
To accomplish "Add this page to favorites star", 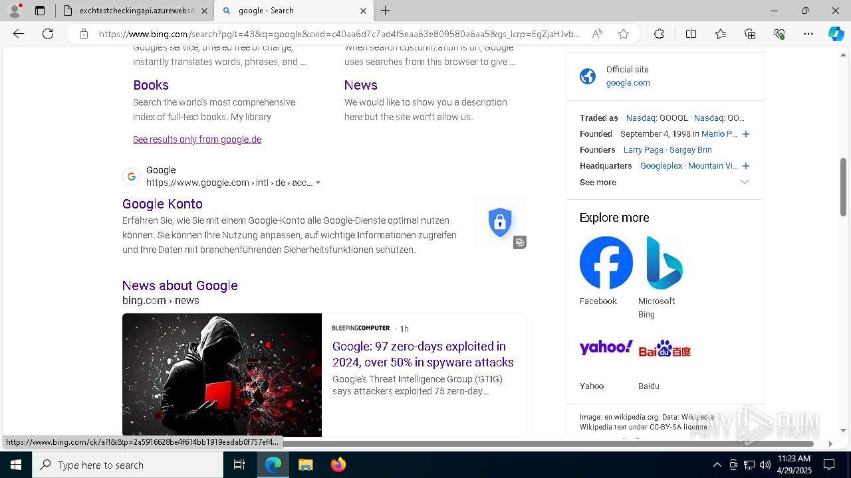I will tap(624, 34).
